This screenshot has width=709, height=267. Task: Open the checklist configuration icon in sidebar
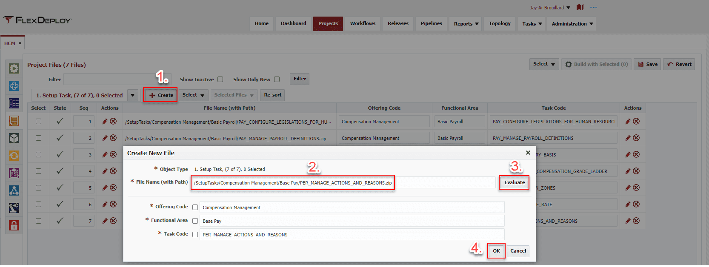[x=14, y=103]
